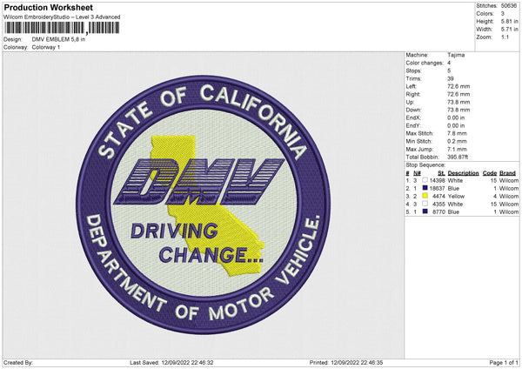Click the Stitches value 50636

(509, 6)
